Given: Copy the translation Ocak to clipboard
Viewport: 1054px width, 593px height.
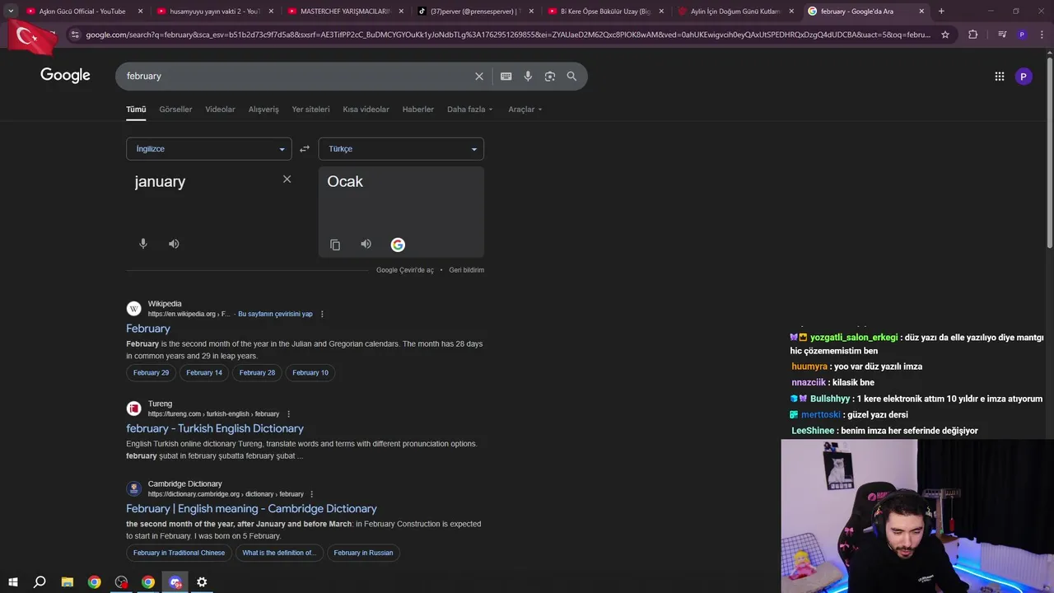Looking at the screenshot, I should point(335,245).
